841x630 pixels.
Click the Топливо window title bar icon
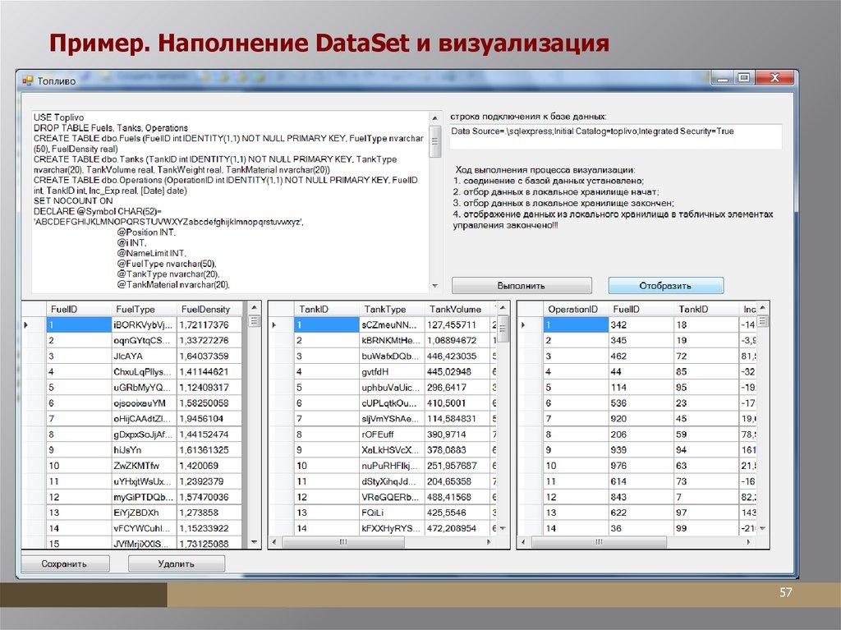point(27,81)
